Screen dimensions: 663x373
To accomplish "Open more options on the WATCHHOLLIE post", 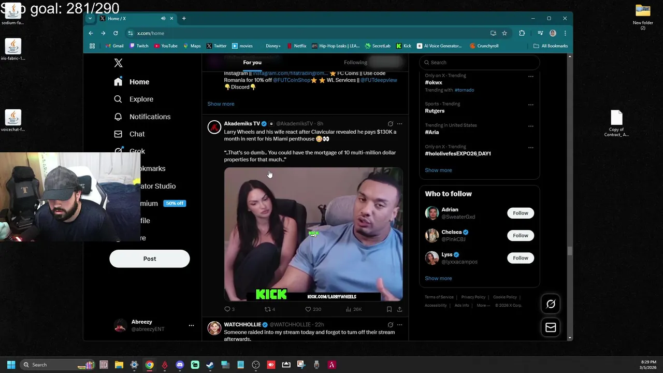I will click(x=399, y=325).
